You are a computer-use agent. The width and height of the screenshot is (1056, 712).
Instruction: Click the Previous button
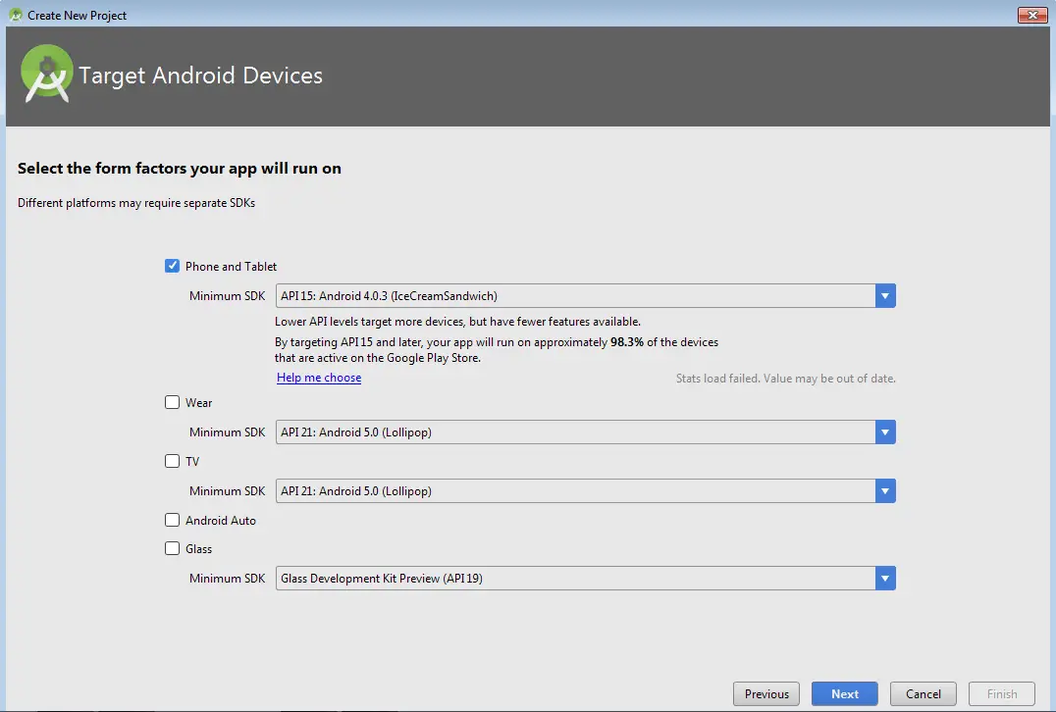point(766,693)
